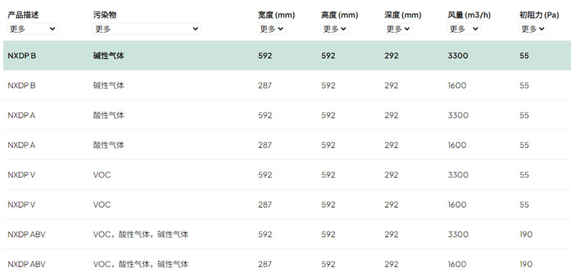Click 酸性气体 cell in first NXDP A row
Viewport: 571px width, 278px height.
click(109, 115)
